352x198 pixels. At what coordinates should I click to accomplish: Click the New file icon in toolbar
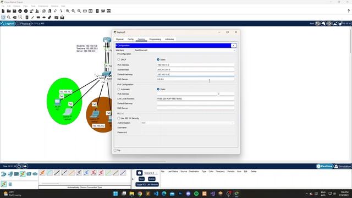(3, 11)
